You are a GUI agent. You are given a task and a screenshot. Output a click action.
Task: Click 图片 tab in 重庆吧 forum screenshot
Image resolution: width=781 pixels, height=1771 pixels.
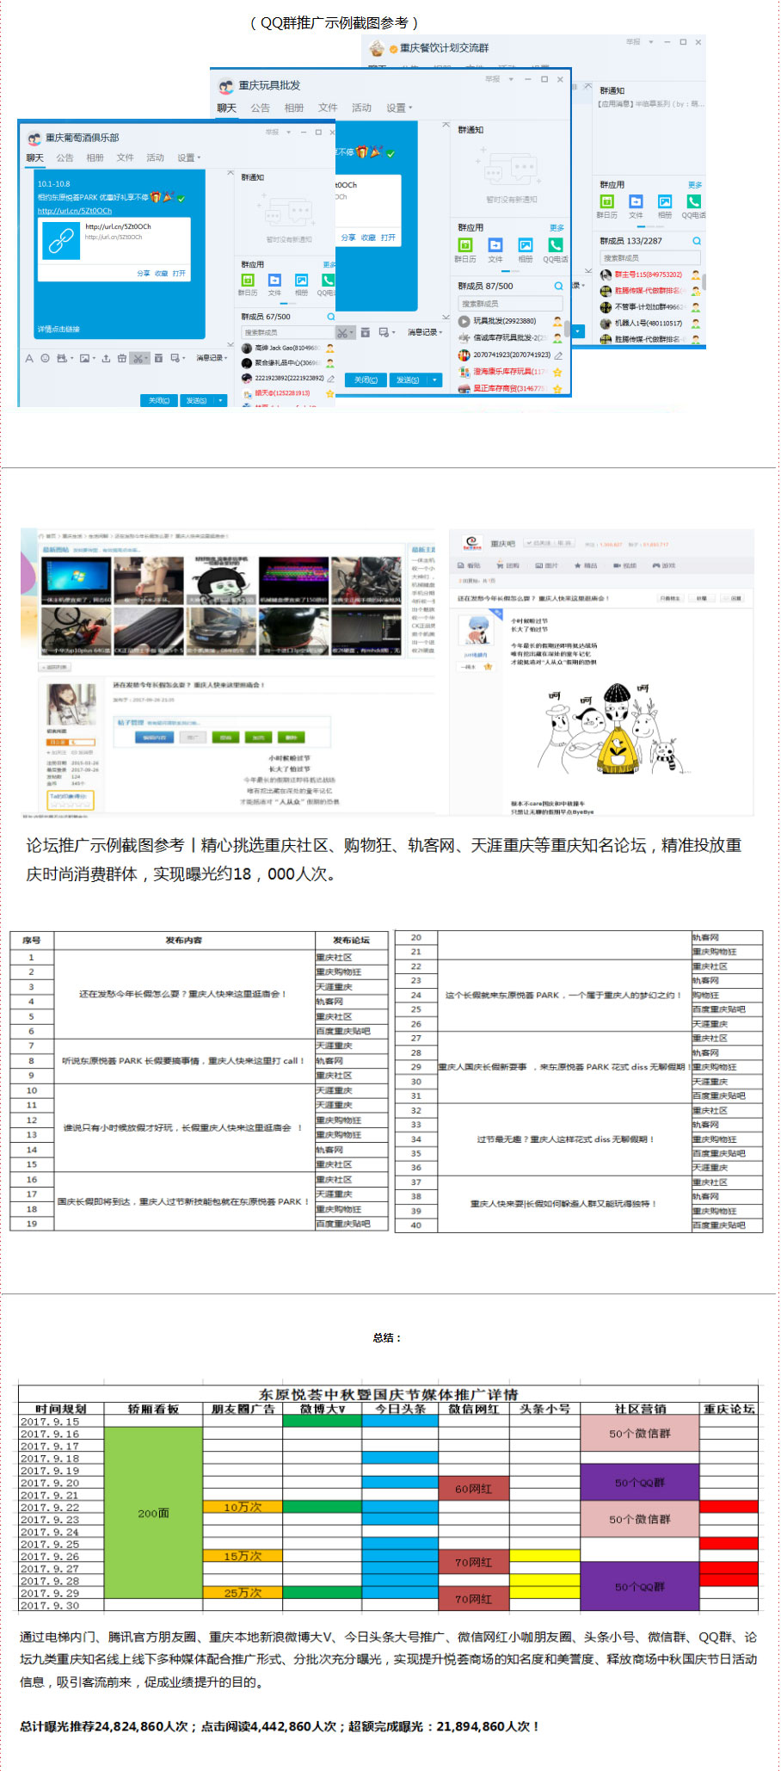click(x=546, y=565)
